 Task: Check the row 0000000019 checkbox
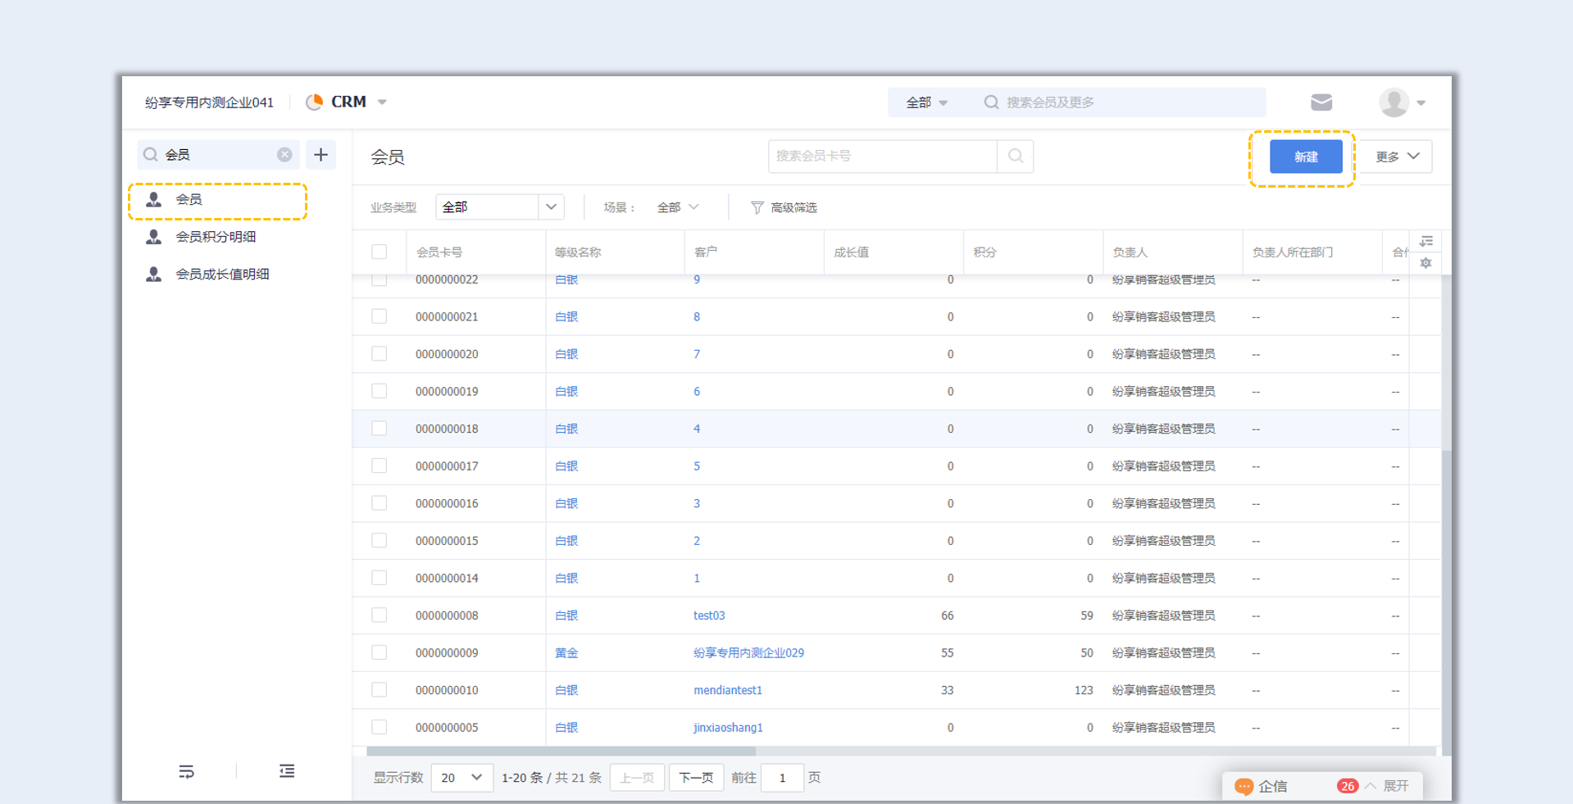coord(379,391)
